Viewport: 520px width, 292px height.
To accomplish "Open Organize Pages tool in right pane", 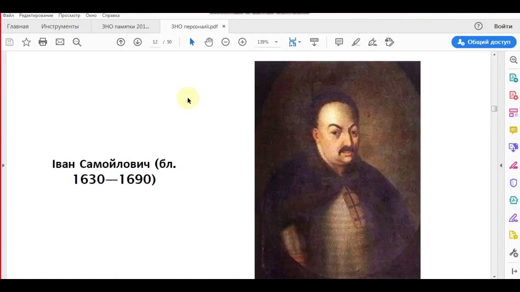I will (513, 112).
